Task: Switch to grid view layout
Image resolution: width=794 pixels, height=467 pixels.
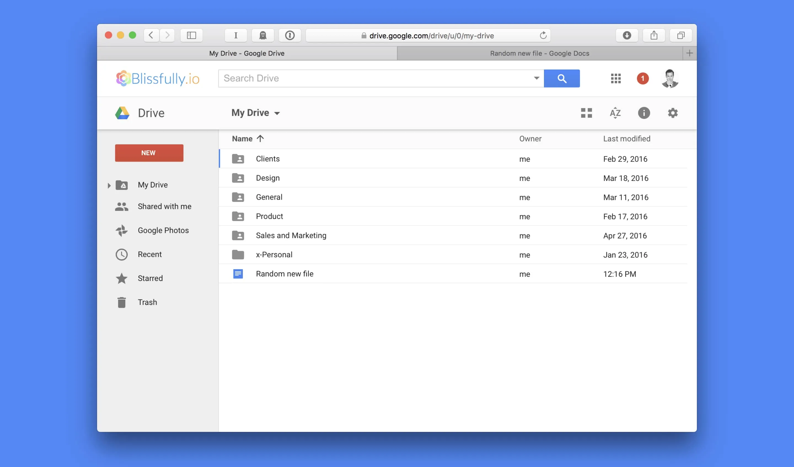Action: pyautogui.click(x=586, y=113)
